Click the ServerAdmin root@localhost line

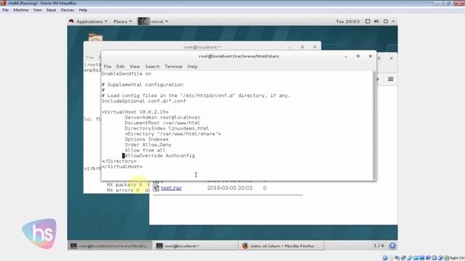pos(162,117)
